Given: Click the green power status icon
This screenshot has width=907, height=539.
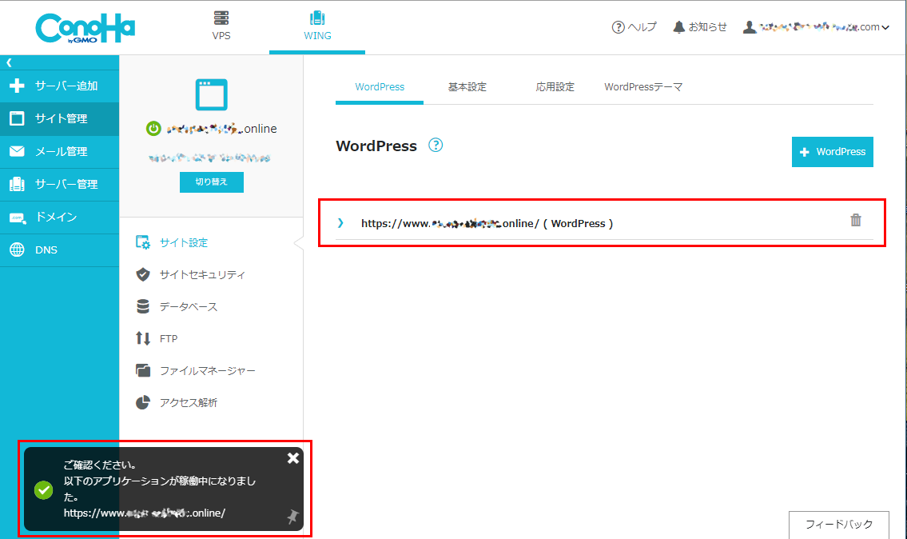Looking at the screenshot, I should pyautogui.click(x=153, y=129).
